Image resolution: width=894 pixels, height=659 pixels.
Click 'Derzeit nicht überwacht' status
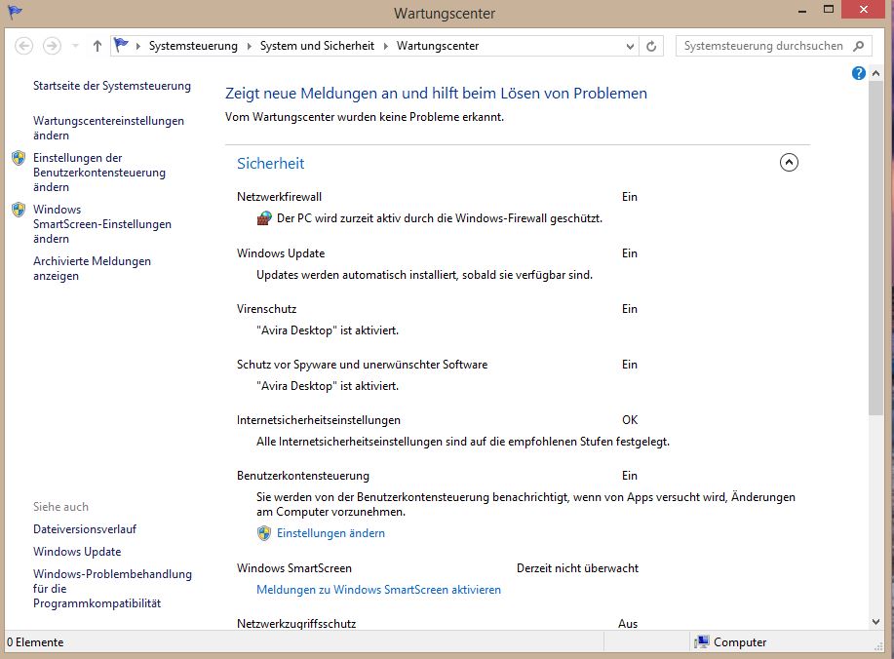point(577,568)
